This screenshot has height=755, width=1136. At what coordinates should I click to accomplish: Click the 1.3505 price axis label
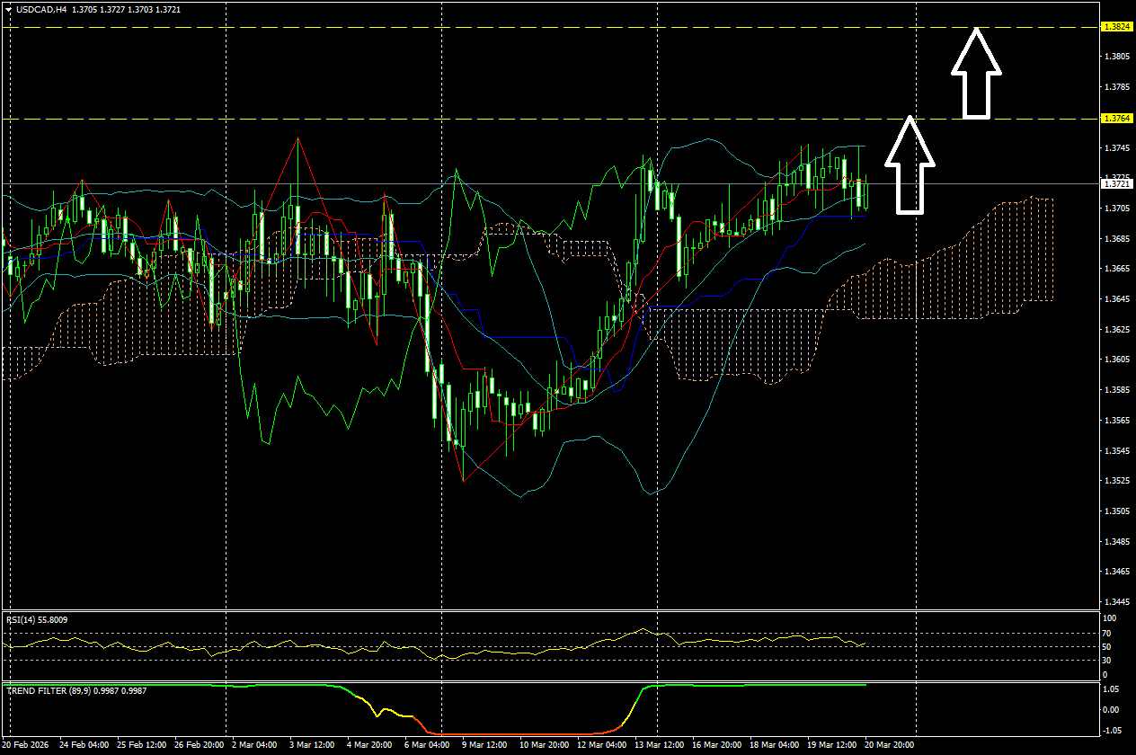[x=1116, y=511]
